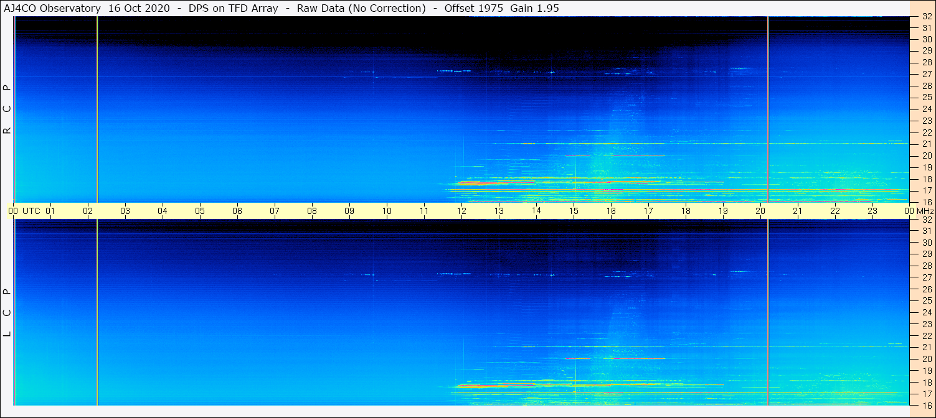Click LCP frequency scale label '30'
This screenshot has height=418, width=936.
point(927,243)
